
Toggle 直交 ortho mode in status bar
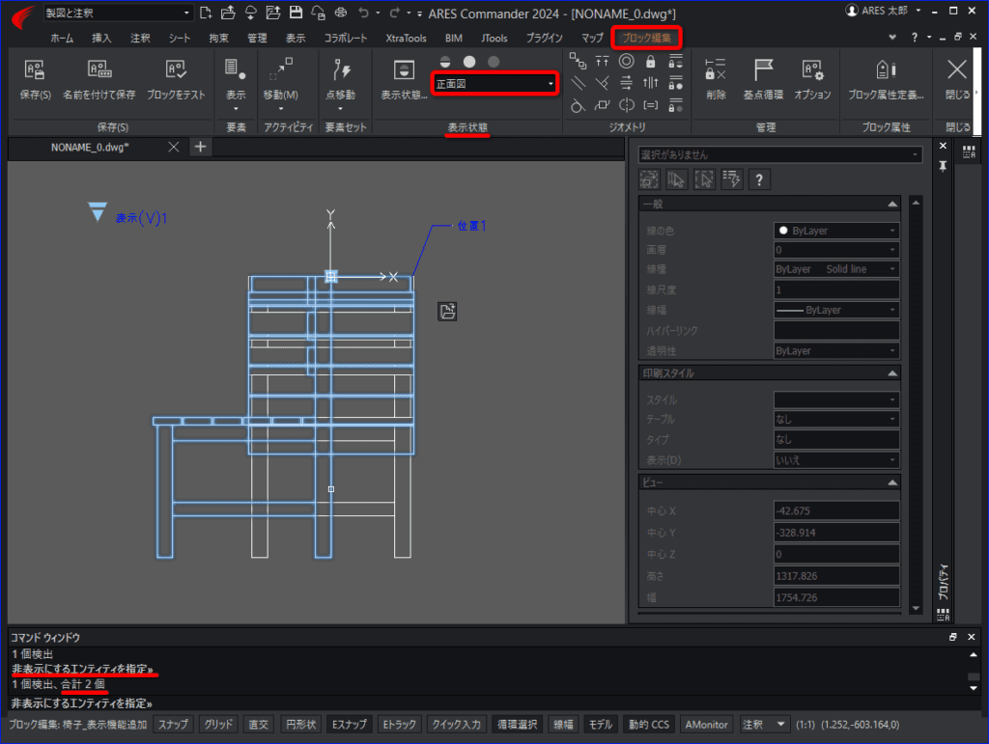tap(259, 725)
